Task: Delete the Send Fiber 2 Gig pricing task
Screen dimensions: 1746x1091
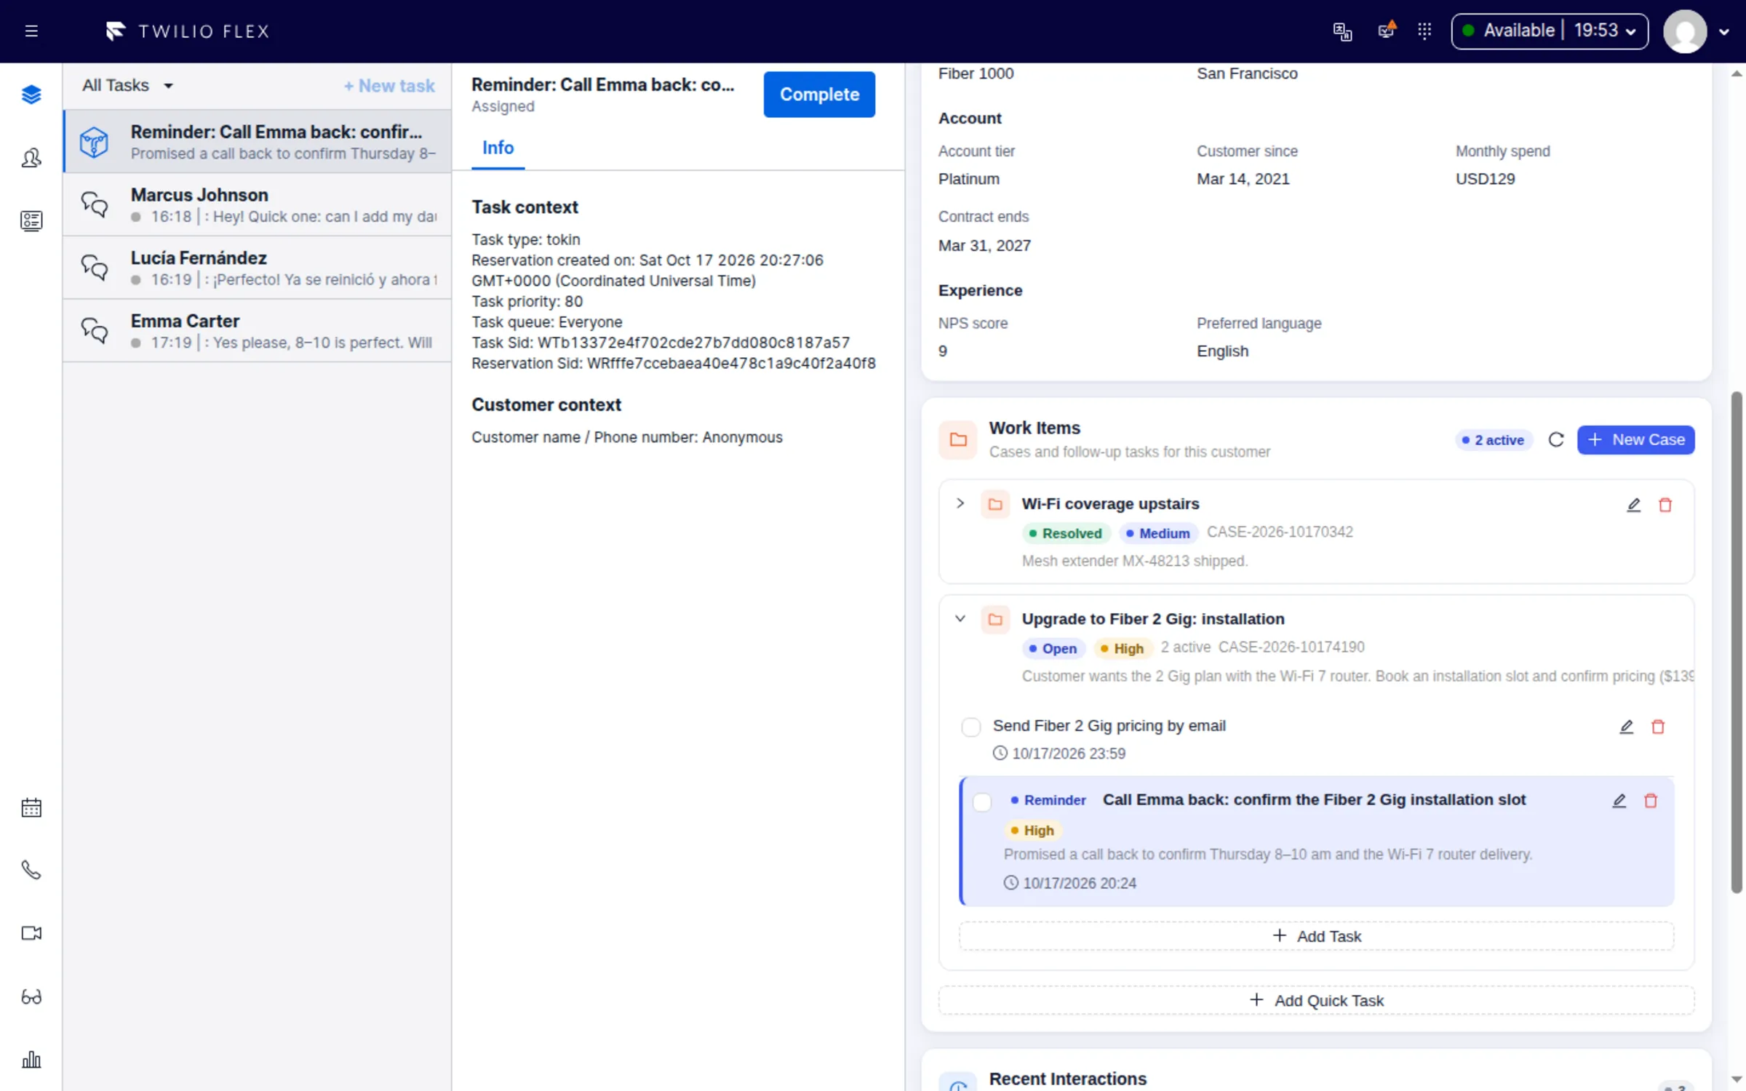Action: (1658, 727)
